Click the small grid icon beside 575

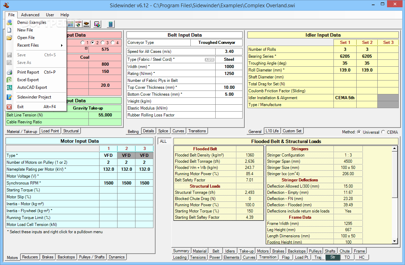86,48
